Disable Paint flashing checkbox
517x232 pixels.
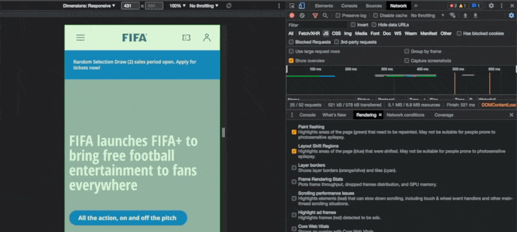(294, 132)
